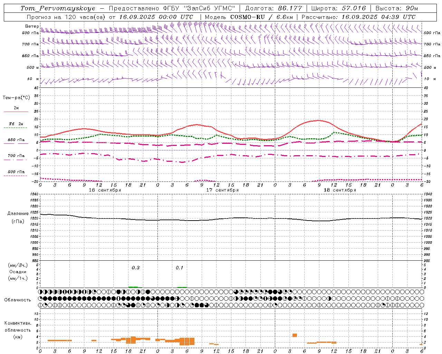The width and height of the screenshot is (442, 354).
Task: Click the Давление pressure panel label
Action: [x=18, y=214]
